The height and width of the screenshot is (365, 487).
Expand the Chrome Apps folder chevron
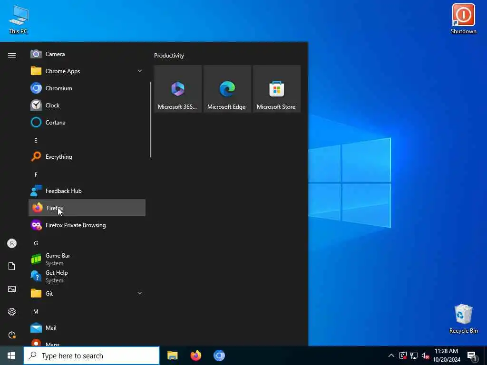tap(139, 71)
